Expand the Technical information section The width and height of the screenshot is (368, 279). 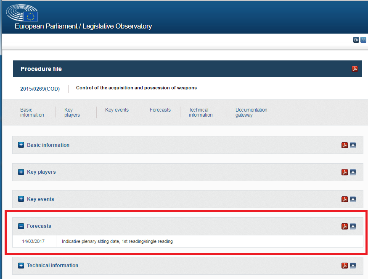tap(21, 266)
